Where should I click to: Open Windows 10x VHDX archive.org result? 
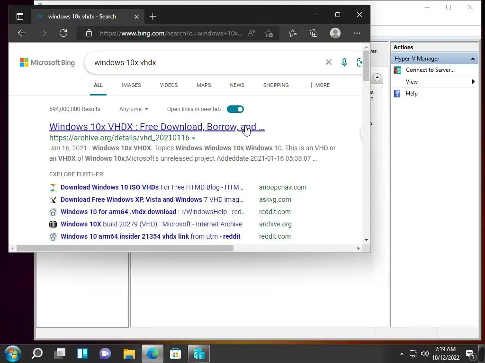(x=157, y=127)
